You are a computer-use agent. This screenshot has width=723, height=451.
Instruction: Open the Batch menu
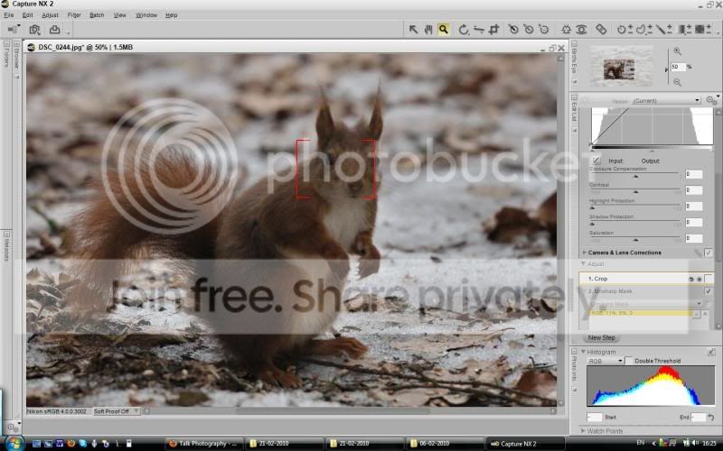click(x=97, y=15)
